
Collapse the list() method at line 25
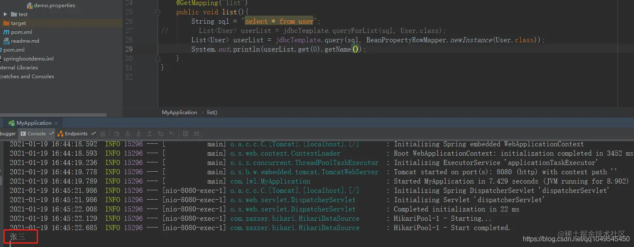click(158, 12)
